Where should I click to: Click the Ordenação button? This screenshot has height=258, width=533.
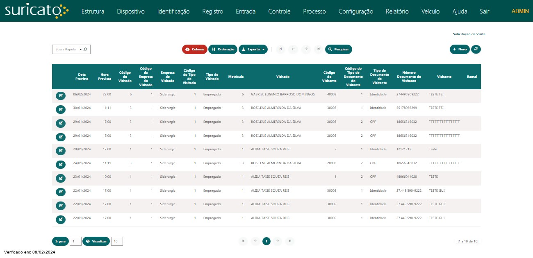pyautogui.click(x=223, y=49)
